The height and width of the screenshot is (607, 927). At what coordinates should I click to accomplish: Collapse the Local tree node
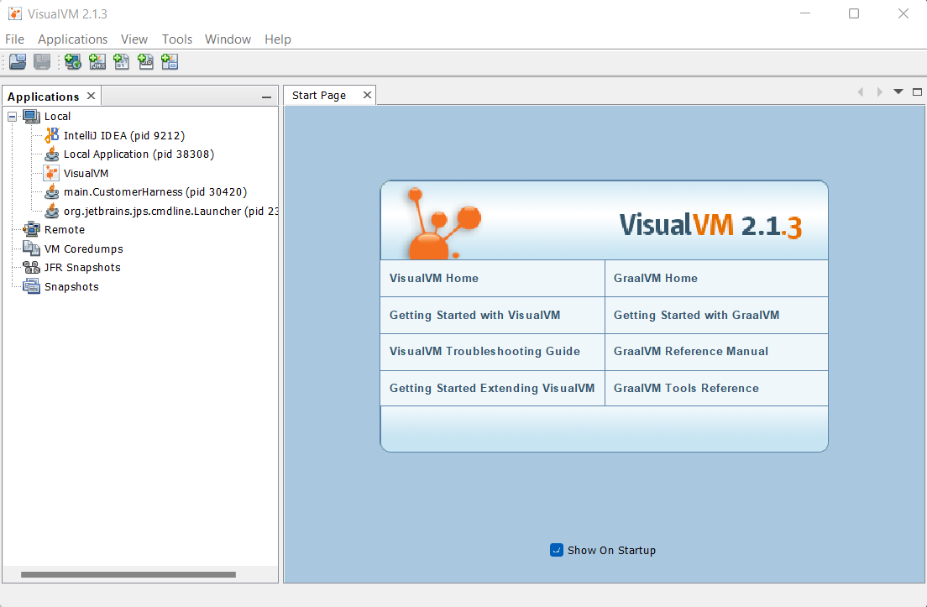(12, 117)
